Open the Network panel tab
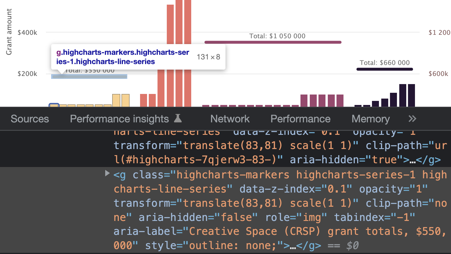Image resolution: width=451 pixels, height=254 pixels. click(230, 119)
